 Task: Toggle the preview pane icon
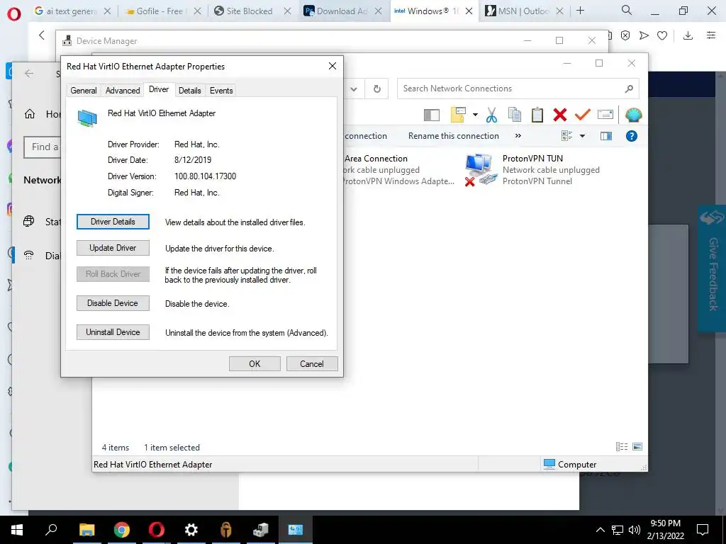[606, 136]
